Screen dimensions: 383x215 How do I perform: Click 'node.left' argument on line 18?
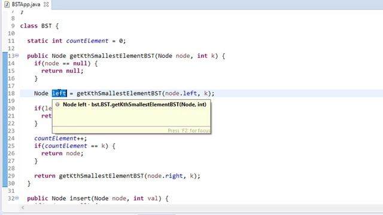[x=181, y=93]
